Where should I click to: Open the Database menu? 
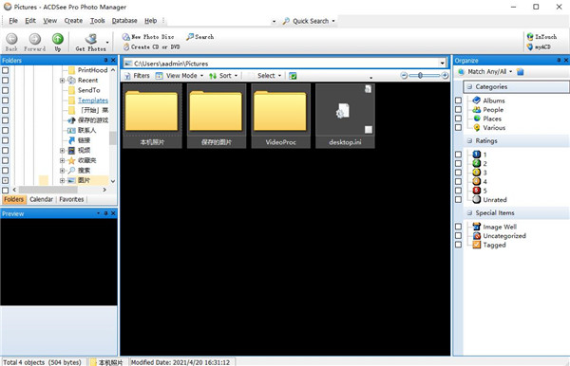[124, 21]
